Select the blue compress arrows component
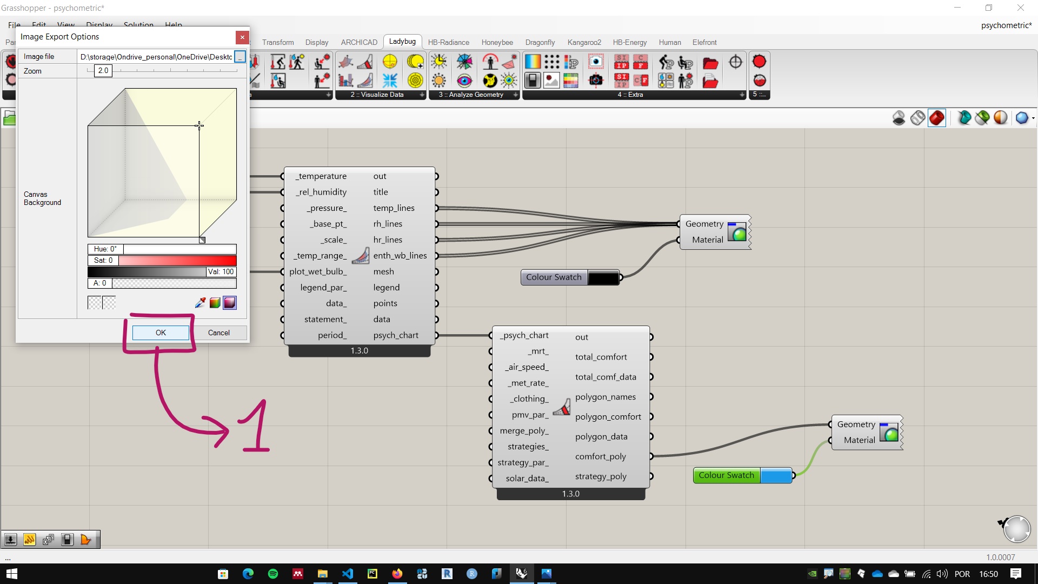The height and width of the screenshot is (584, 1038). tap(389, 81)
